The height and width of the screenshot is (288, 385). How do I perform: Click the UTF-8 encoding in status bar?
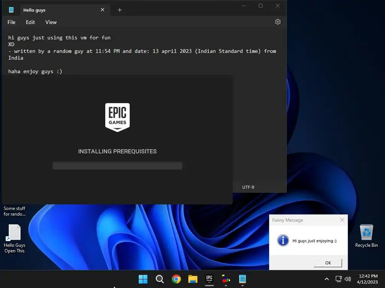point(248,187)
